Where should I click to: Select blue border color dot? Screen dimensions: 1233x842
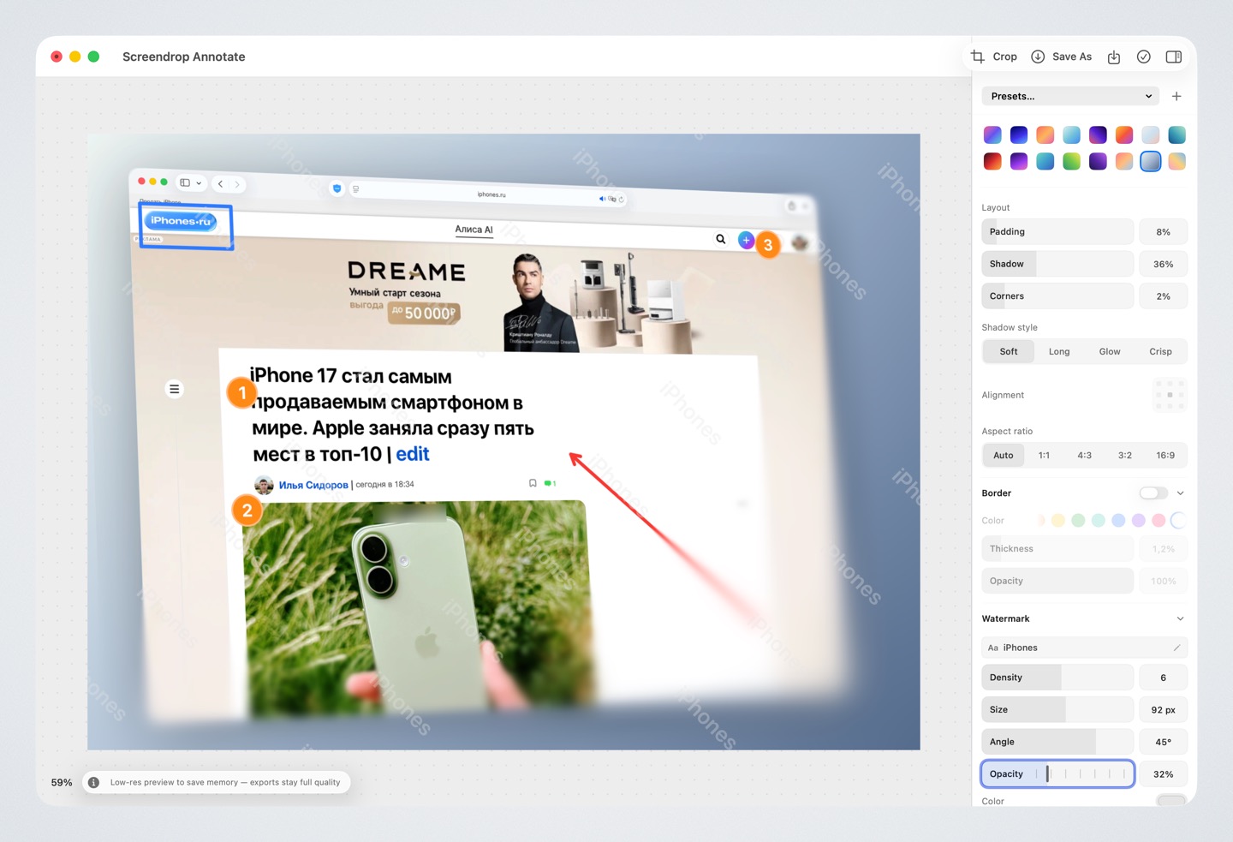coord(1118,520)
